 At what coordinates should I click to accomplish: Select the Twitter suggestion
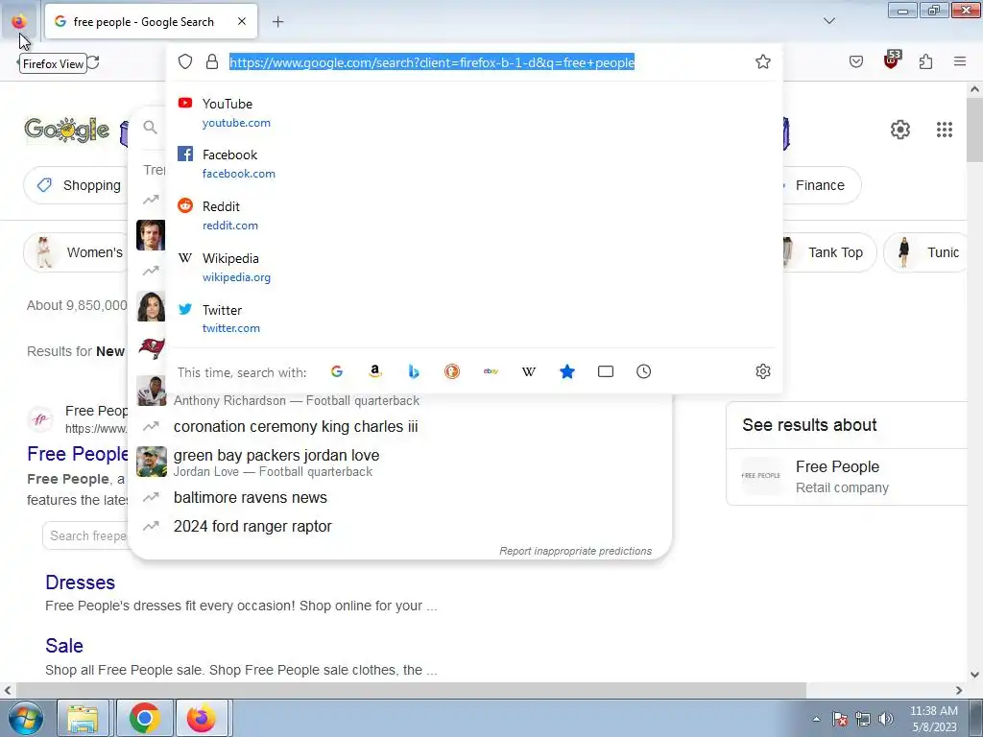pyautogui.click(x=474, y=319)
